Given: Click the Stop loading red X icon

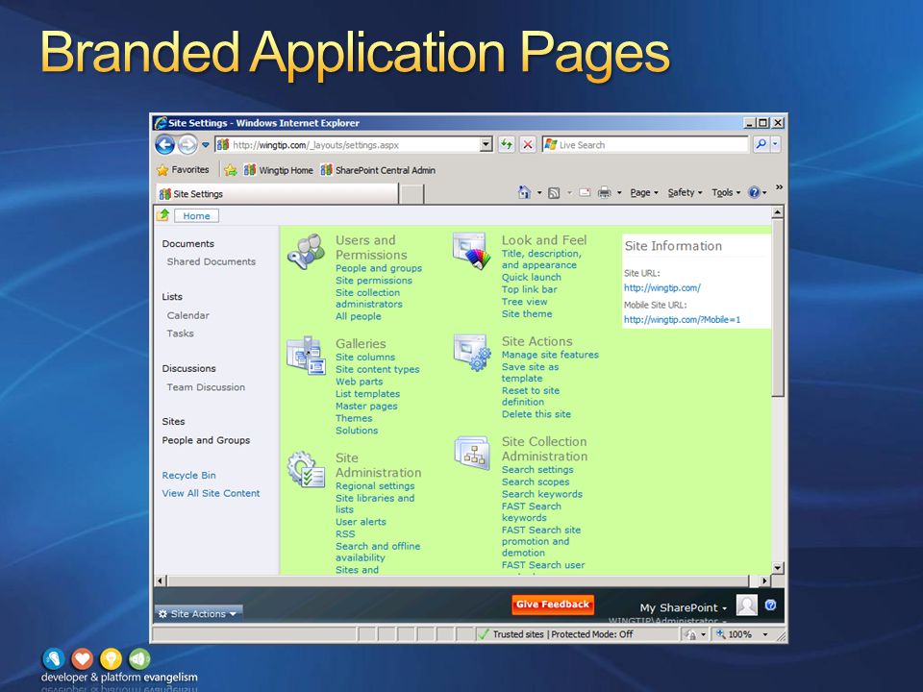Looking at the screenshot, I should click(528, 144).
